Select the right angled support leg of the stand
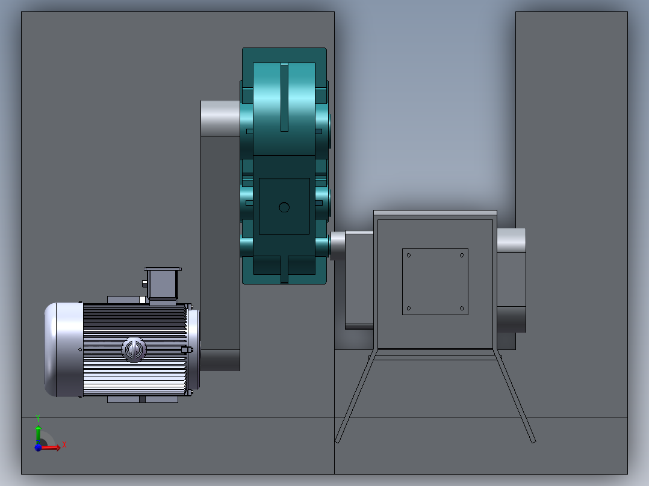The image size is (649, 486). pyautogui.click(x=515, y=396)
